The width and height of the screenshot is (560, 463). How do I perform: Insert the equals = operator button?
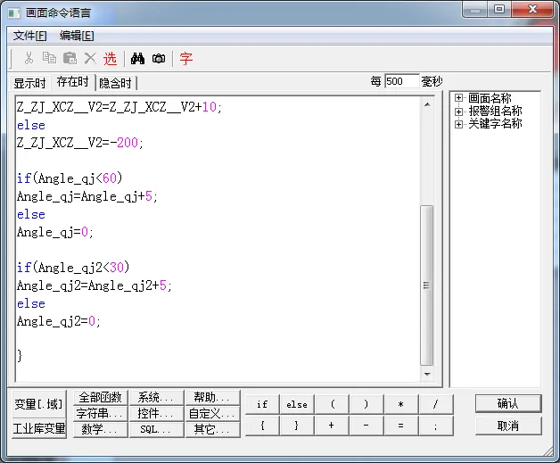pyautogui.click(x=401, y=426)
